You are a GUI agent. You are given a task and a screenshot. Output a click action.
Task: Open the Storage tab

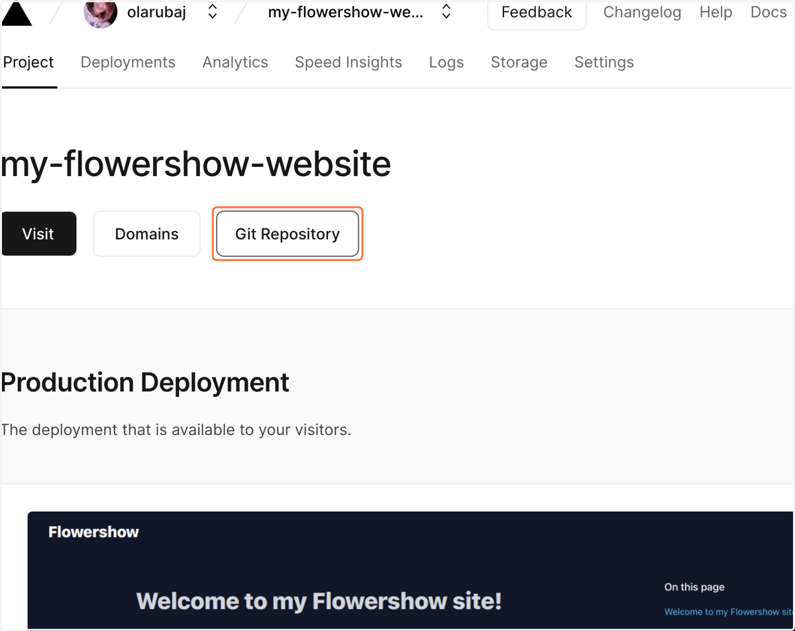click(519, 62)
